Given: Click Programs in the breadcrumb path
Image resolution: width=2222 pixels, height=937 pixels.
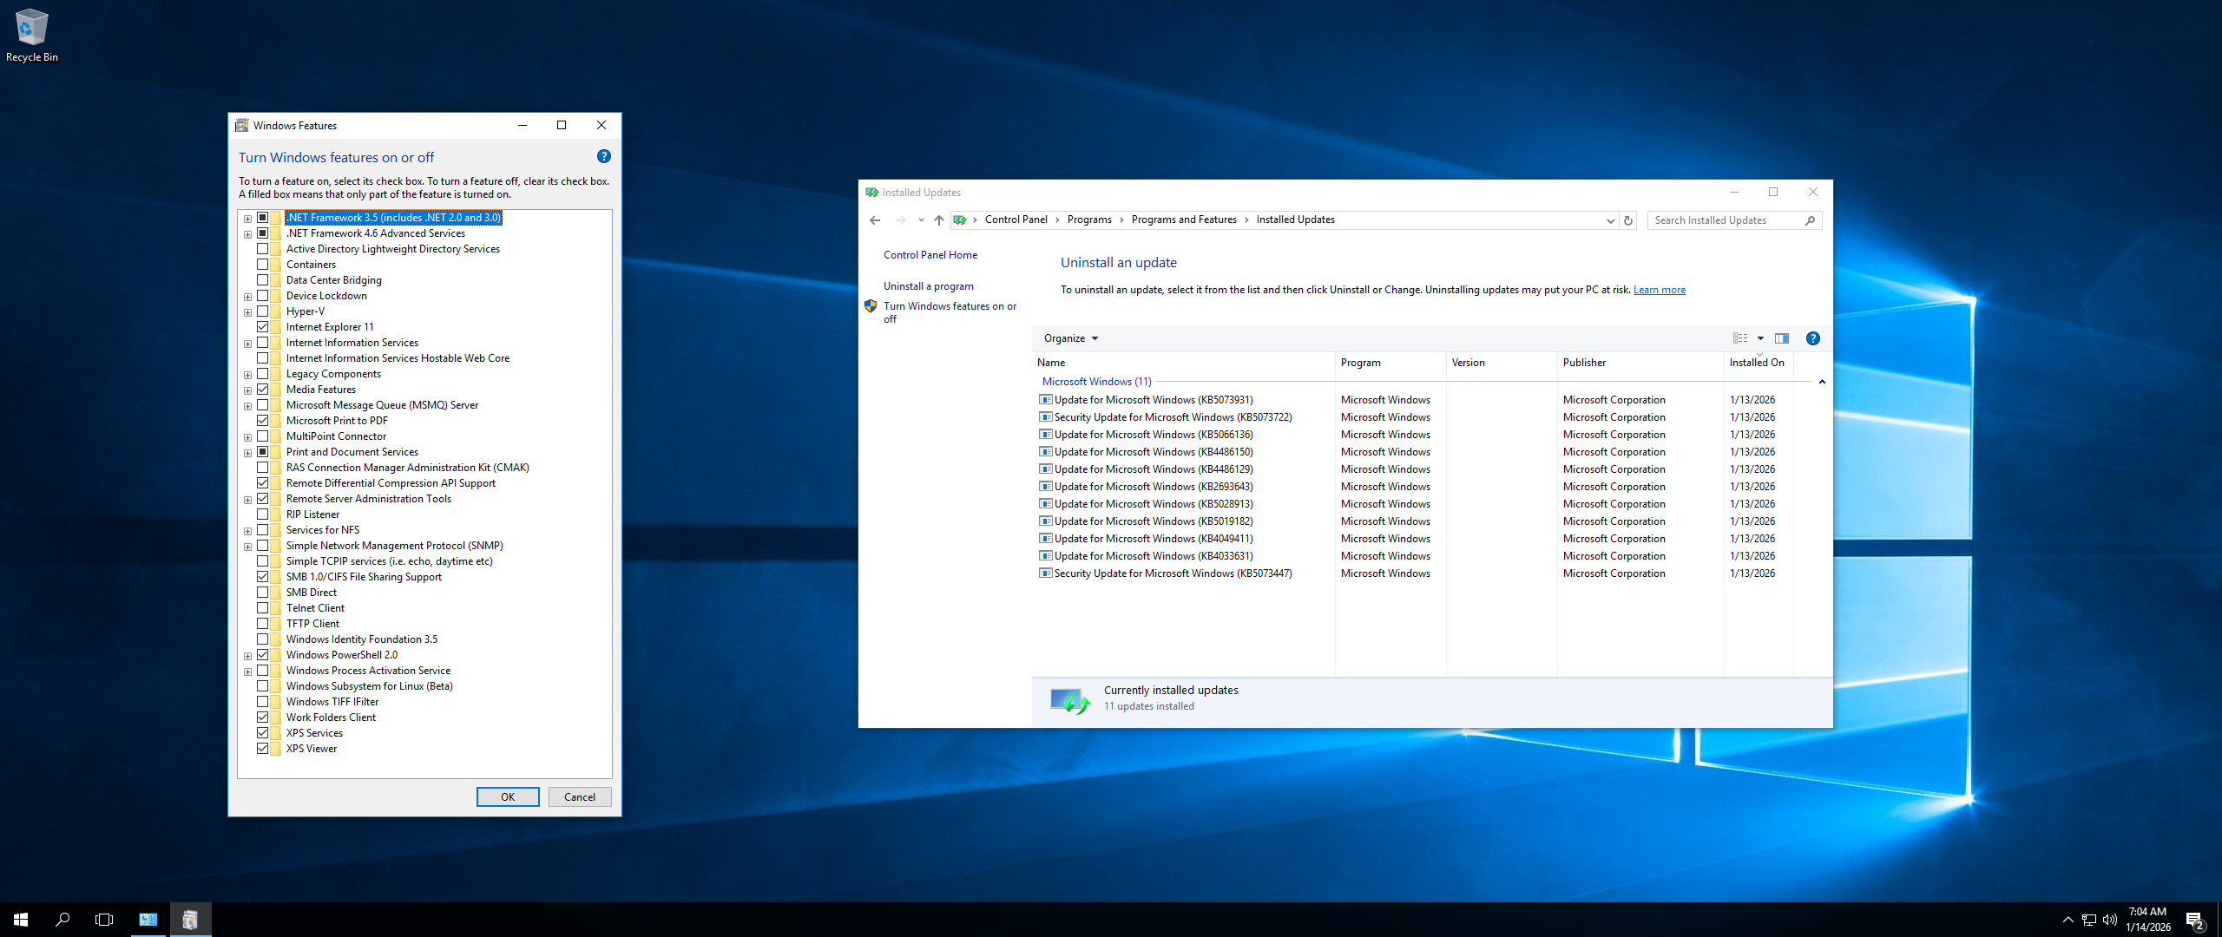Looking at the screenshot, I should [x=1088, y=220].
